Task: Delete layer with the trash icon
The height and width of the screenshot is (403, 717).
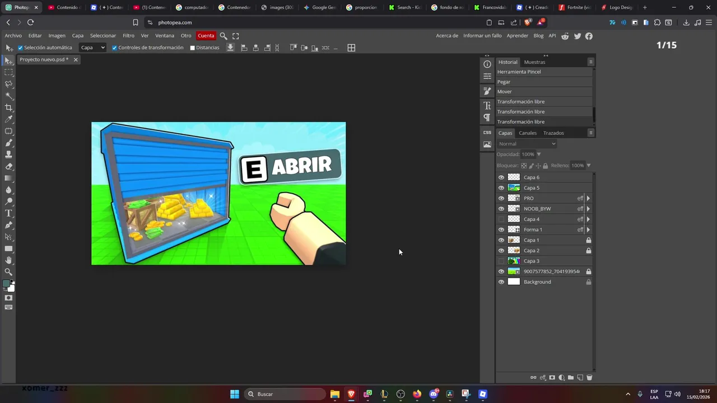Action: point(589,378)
